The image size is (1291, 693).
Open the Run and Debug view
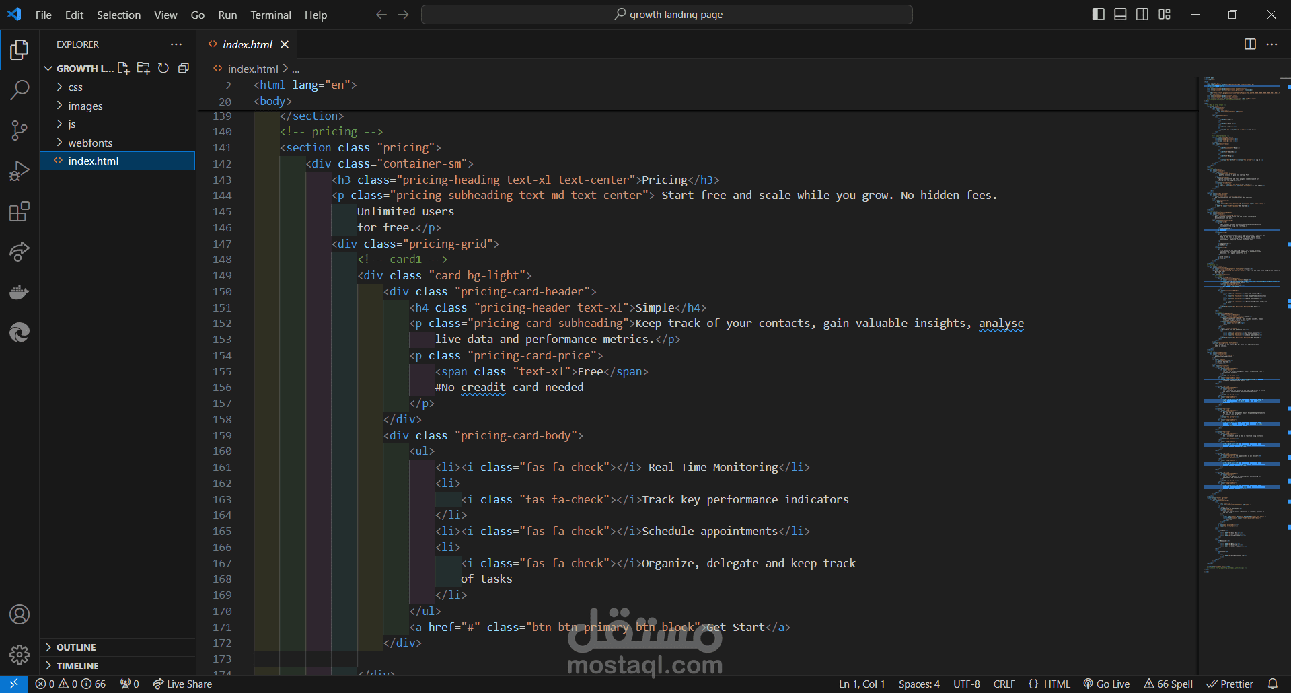[20, 171]
